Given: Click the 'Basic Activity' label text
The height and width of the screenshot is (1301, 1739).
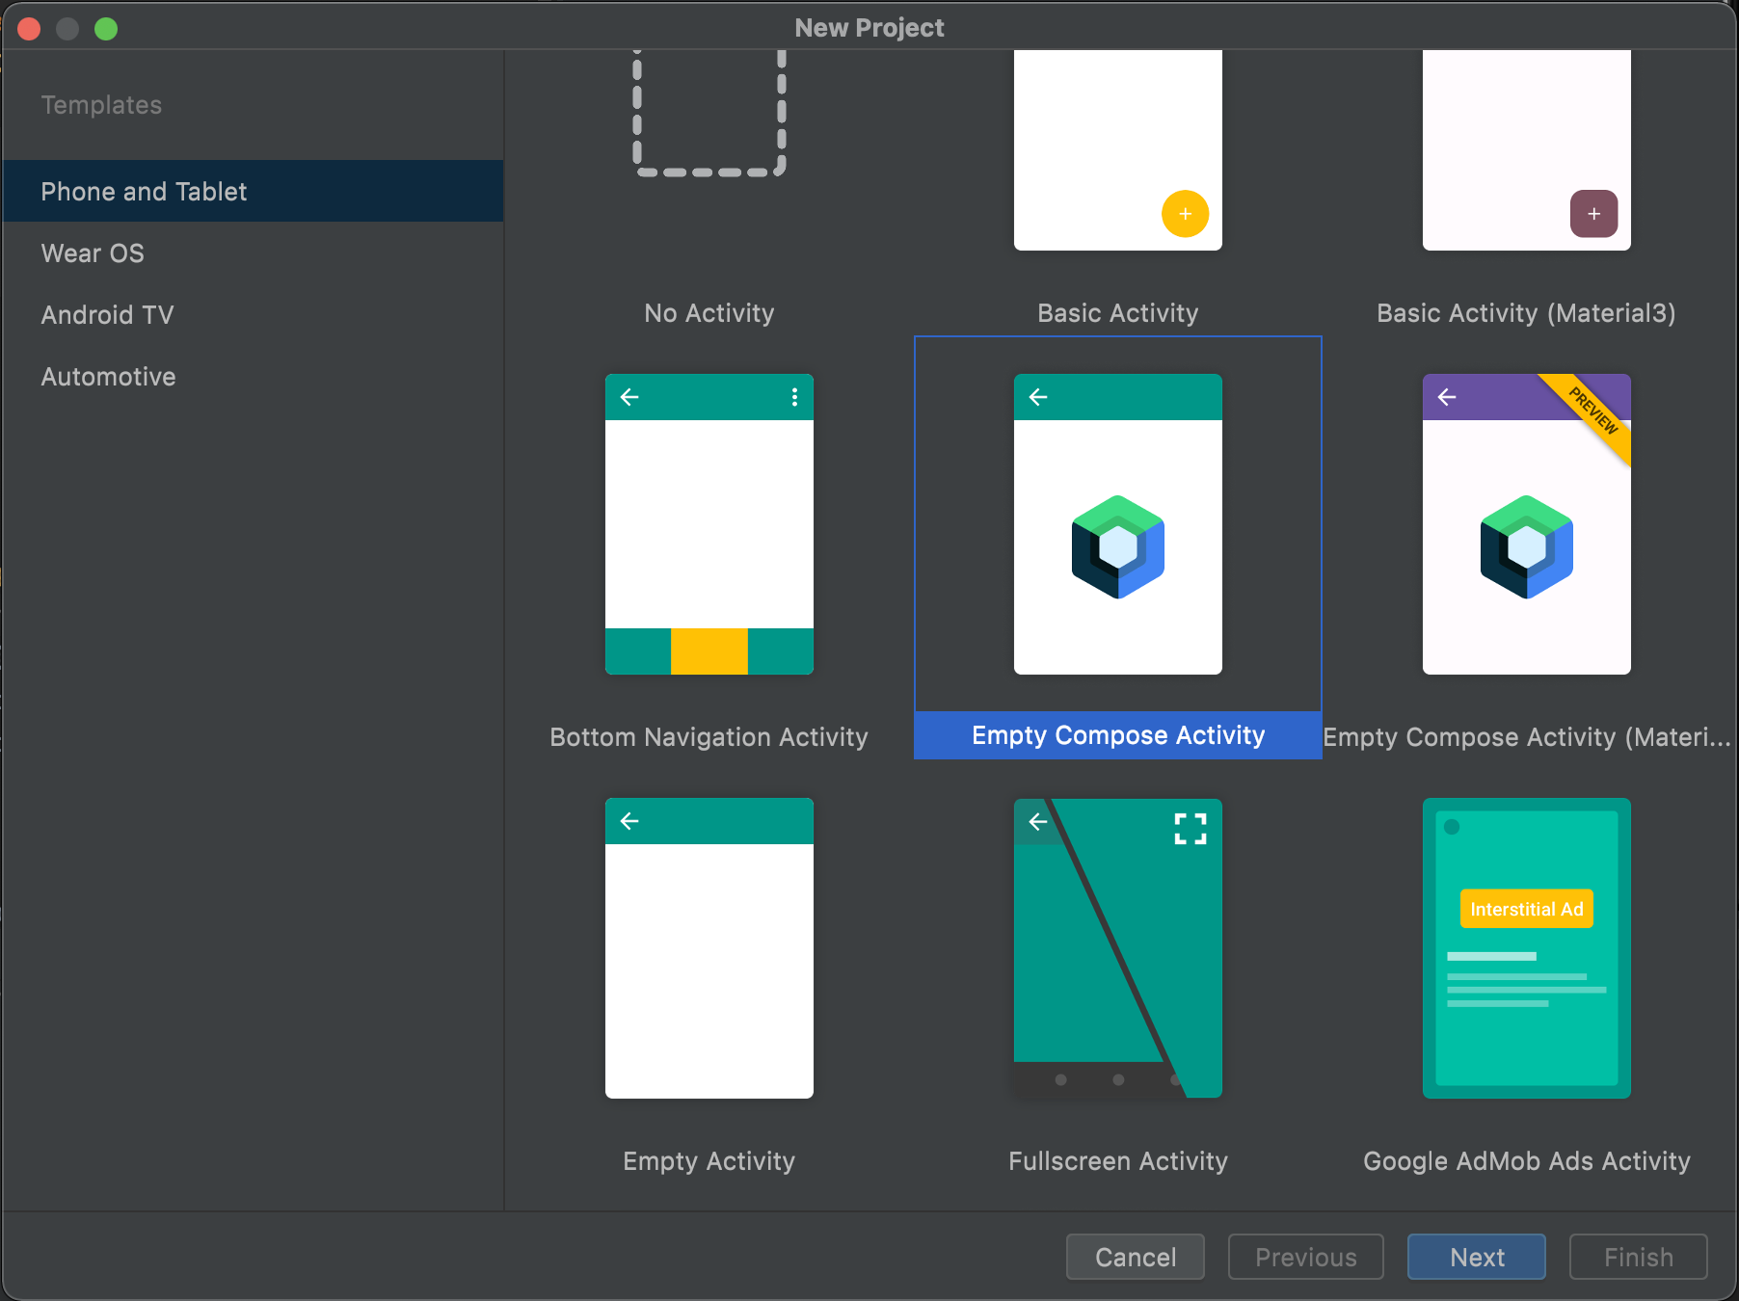Looking at the screenshot, I should [1118, 313].
